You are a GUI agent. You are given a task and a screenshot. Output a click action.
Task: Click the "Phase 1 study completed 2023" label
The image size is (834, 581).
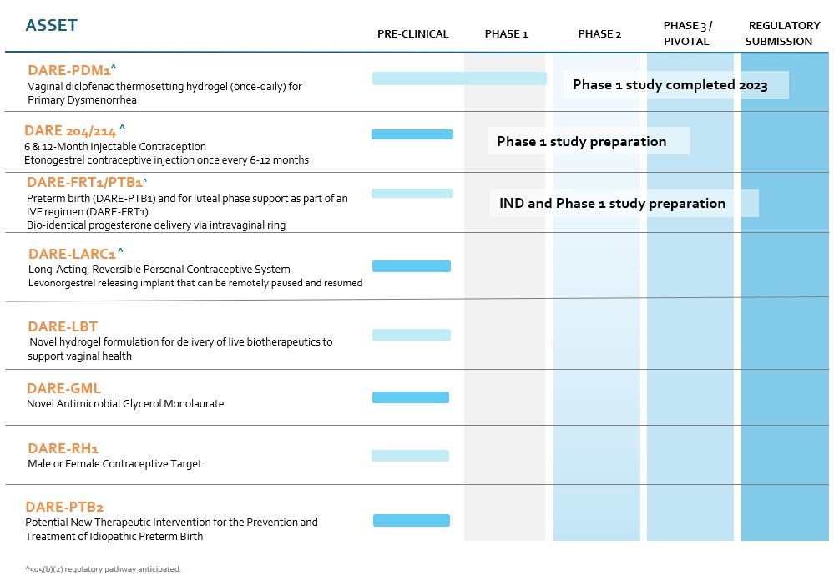coord(670,85)
